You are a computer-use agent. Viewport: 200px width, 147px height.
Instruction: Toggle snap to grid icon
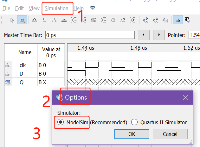pyautogui.click(x=188, y=20)
